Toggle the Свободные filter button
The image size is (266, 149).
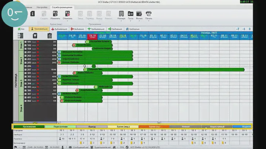(133, 29)
